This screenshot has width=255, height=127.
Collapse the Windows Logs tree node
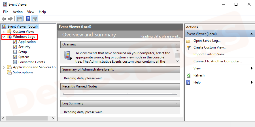tap(4, 37)
